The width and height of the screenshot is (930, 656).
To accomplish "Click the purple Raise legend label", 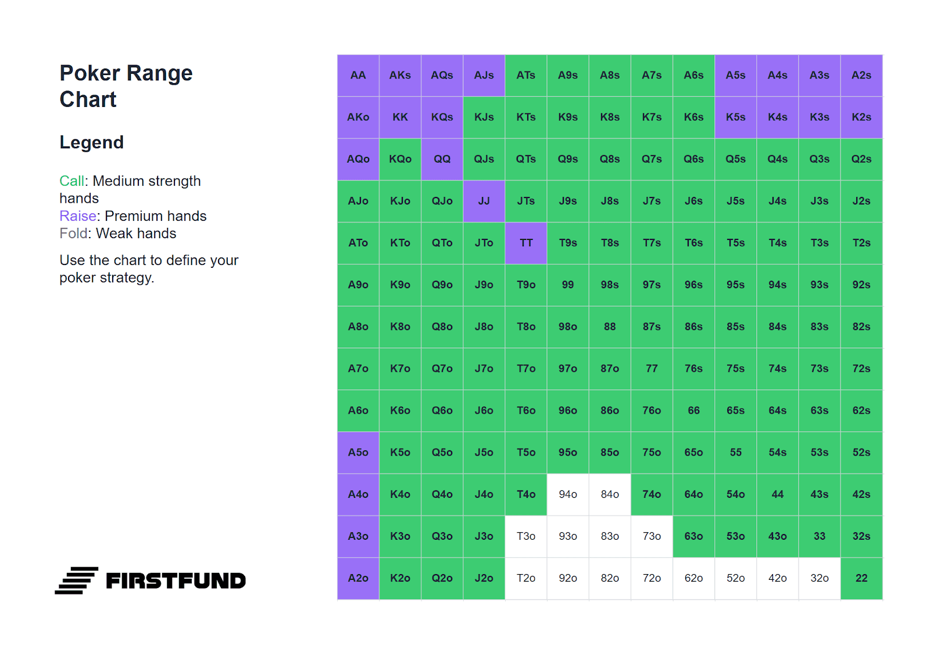I will pos(78,216).
